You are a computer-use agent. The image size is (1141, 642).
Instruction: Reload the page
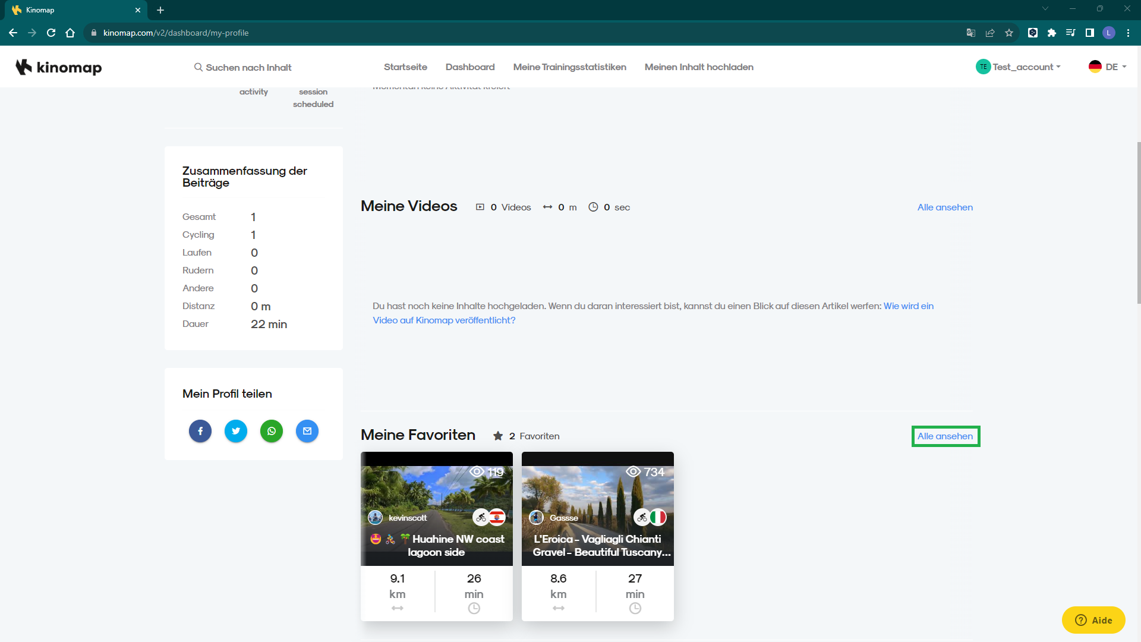[x=51, y=33]
